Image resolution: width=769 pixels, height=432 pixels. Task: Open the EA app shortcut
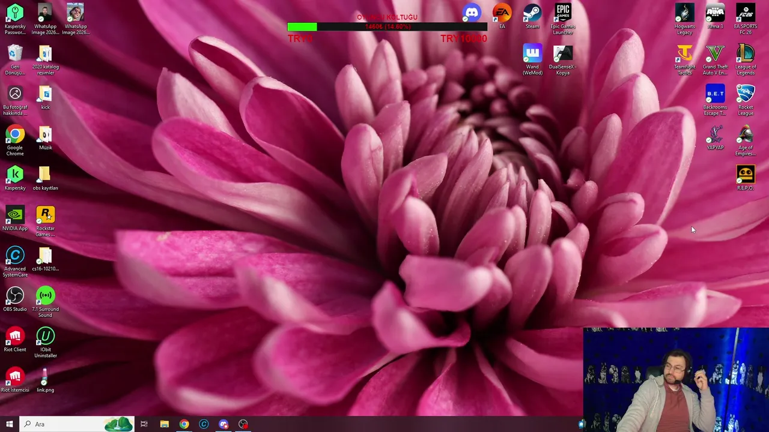coord(502,16)
